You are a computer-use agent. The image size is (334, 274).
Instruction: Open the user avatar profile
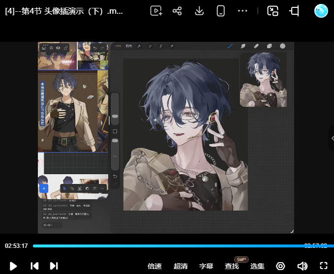click(x=321, y=11)
